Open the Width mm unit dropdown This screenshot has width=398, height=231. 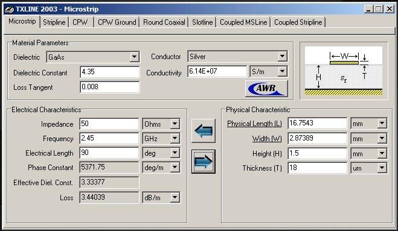point(382,139)
